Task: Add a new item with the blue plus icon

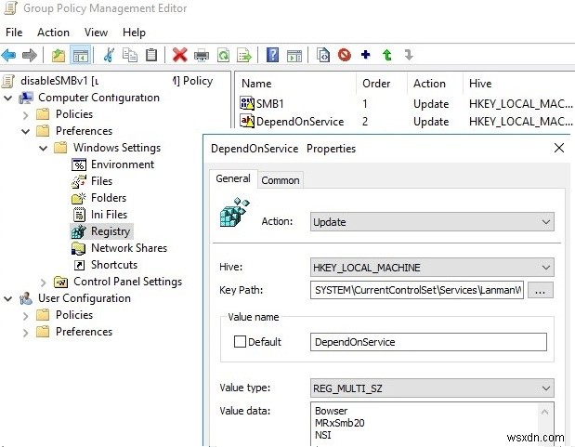Action: coord(366,55)
